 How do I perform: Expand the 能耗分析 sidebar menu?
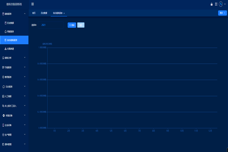(14, 58)
